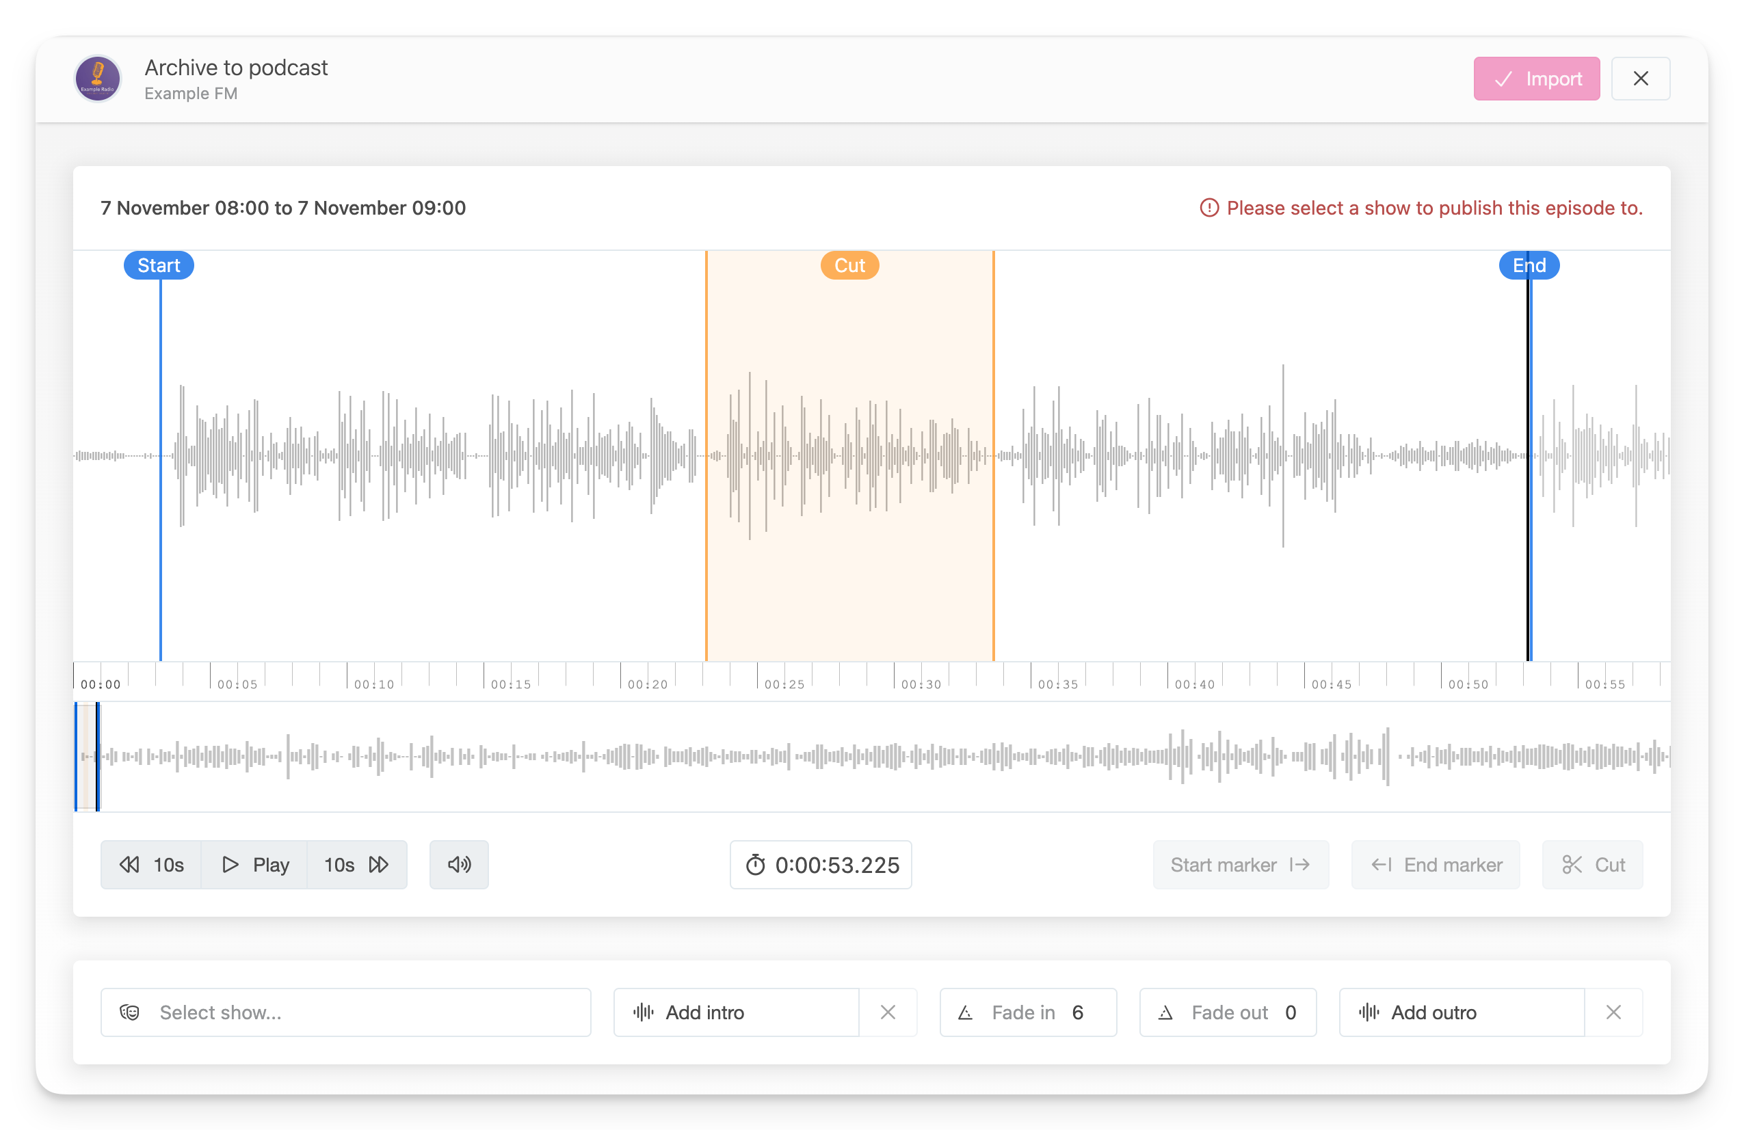
Task: Open the Add outro selector
Action: pyautogui.click(x=1461, y=1012)
